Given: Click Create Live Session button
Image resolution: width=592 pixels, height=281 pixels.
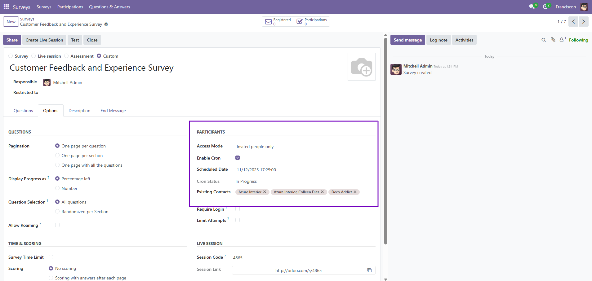Looking at the screenshot, I should (44, 40).
